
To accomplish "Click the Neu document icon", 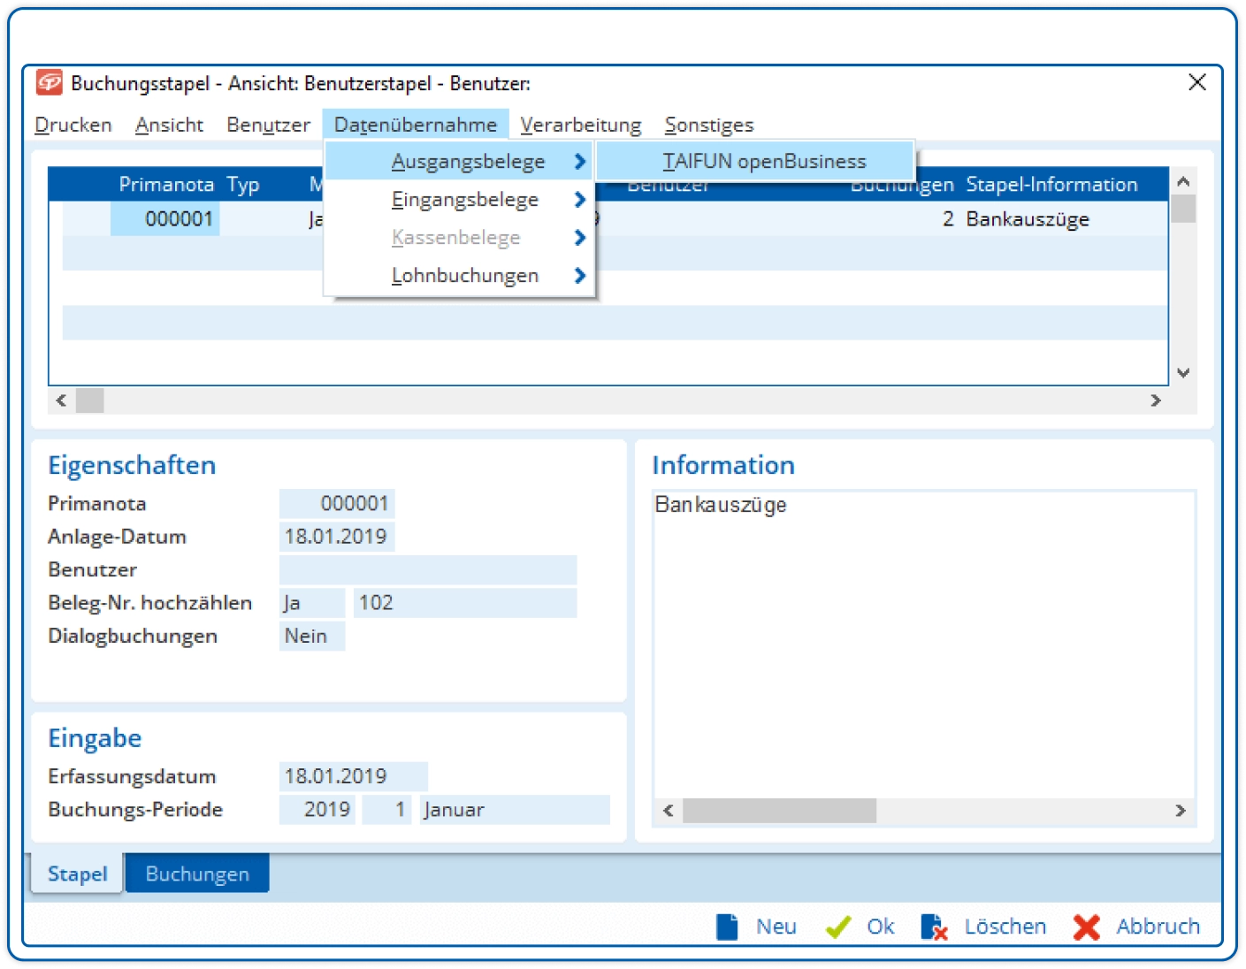I will point(727,927).
